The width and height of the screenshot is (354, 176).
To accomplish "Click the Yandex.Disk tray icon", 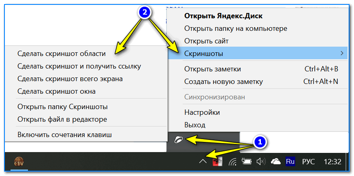I will coord(179,140).
